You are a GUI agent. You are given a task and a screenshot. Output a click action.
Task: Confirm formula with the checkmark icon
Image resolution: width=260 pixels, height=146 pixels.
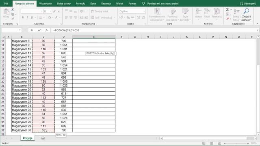pos(39,30)
